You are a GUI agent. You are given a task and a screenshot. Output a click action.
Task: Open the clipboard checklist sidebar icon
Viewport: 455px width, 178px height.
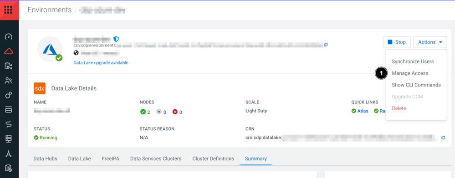[x=8, y=168]
